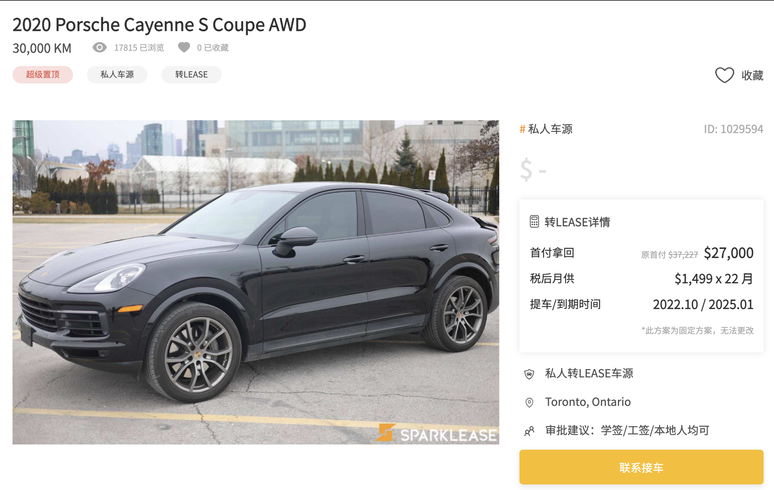774x490 pixels.
Task: Click the 私人转LEASE车源 text
Action: click(x=589, y=374)
